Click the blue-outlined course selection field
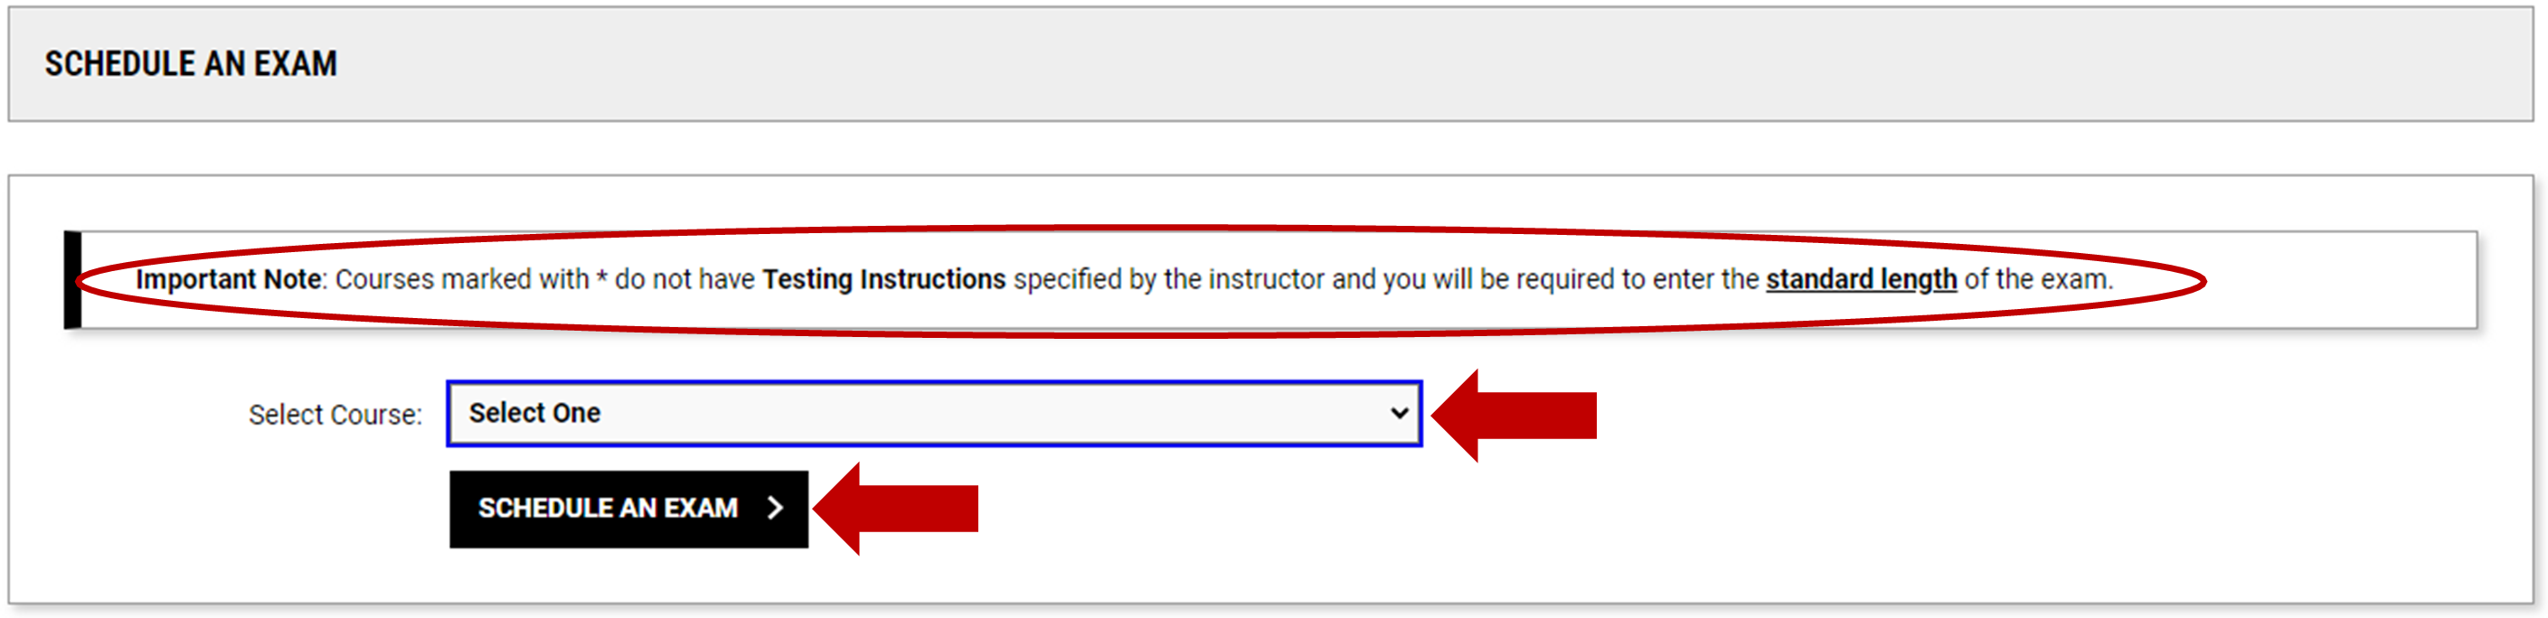Image resolution: width=2548 pixels, height=618 pixels. (935, 415)
